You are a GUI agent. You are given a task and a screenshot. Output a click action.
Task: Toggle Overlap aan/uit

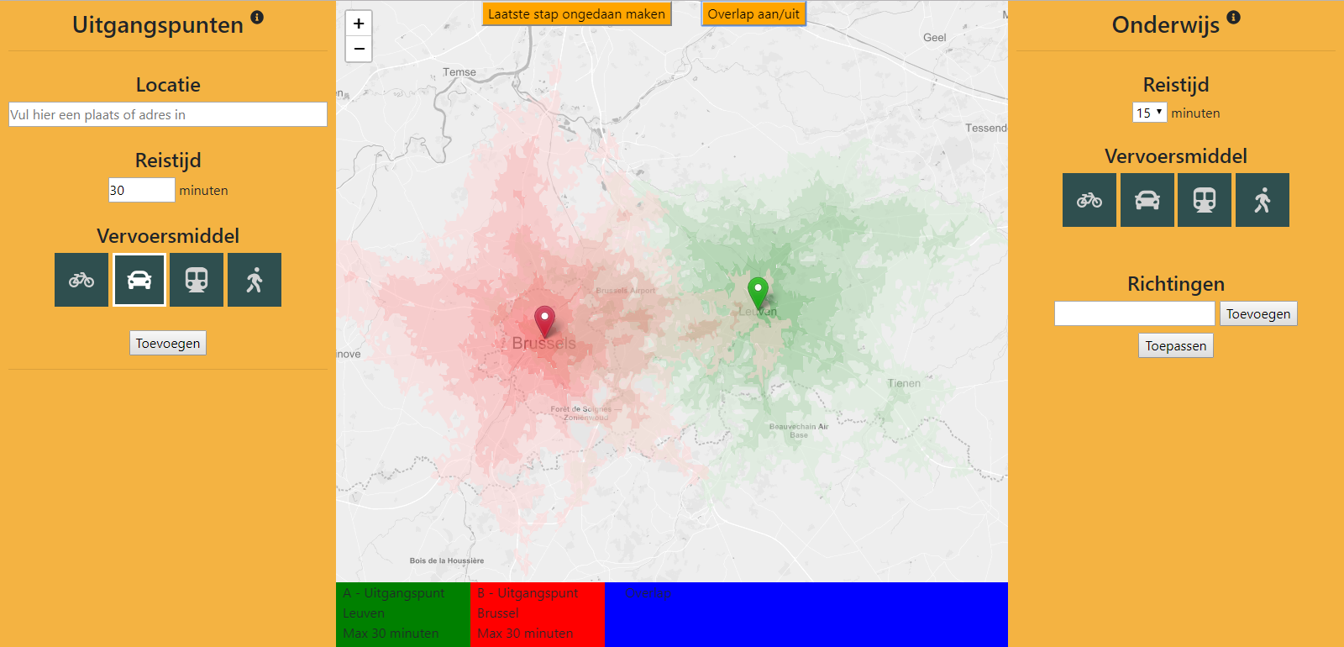[753, 13]
